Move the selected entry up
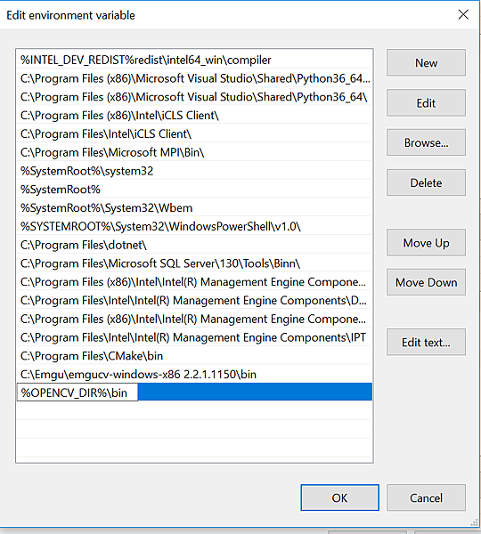The image size is (481, 534). 426,243
